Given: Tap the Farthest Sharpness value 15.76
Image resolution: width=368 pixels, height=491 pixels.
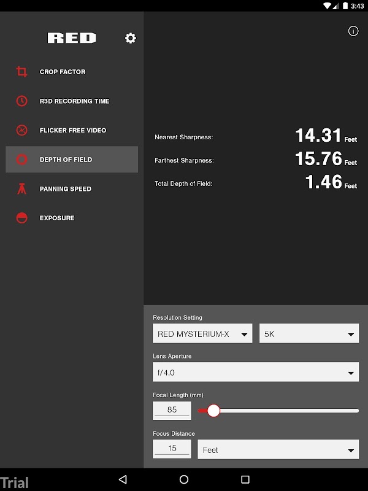Looking at the screenshot, I should tap(318, 158).
